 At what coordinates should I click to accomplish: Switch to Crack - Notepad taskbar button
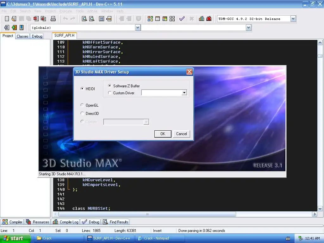coord(160,239)
